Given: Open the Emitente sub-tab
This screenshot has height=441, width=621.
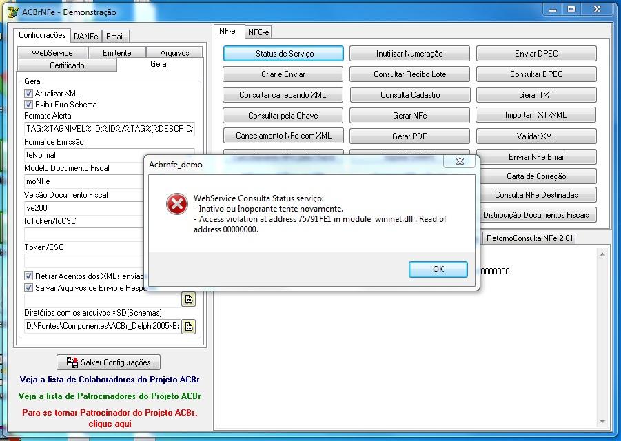Looking at the screenshot, I should [x=117, y=52].
